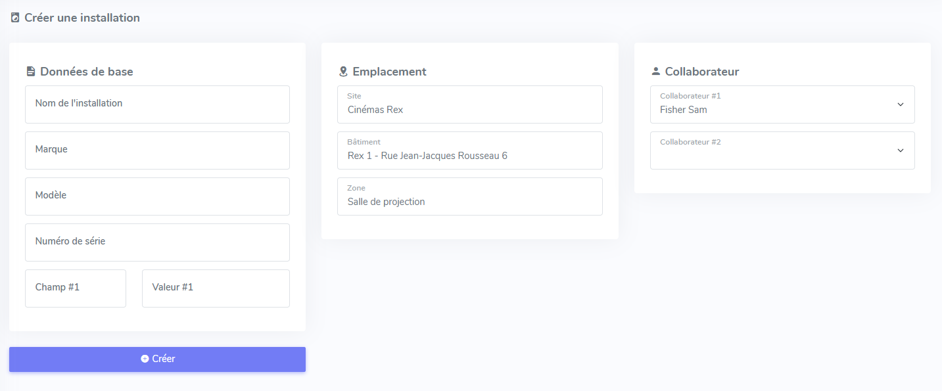
Task: Click the Valeur #1 input box
Action: click(216, 288)
